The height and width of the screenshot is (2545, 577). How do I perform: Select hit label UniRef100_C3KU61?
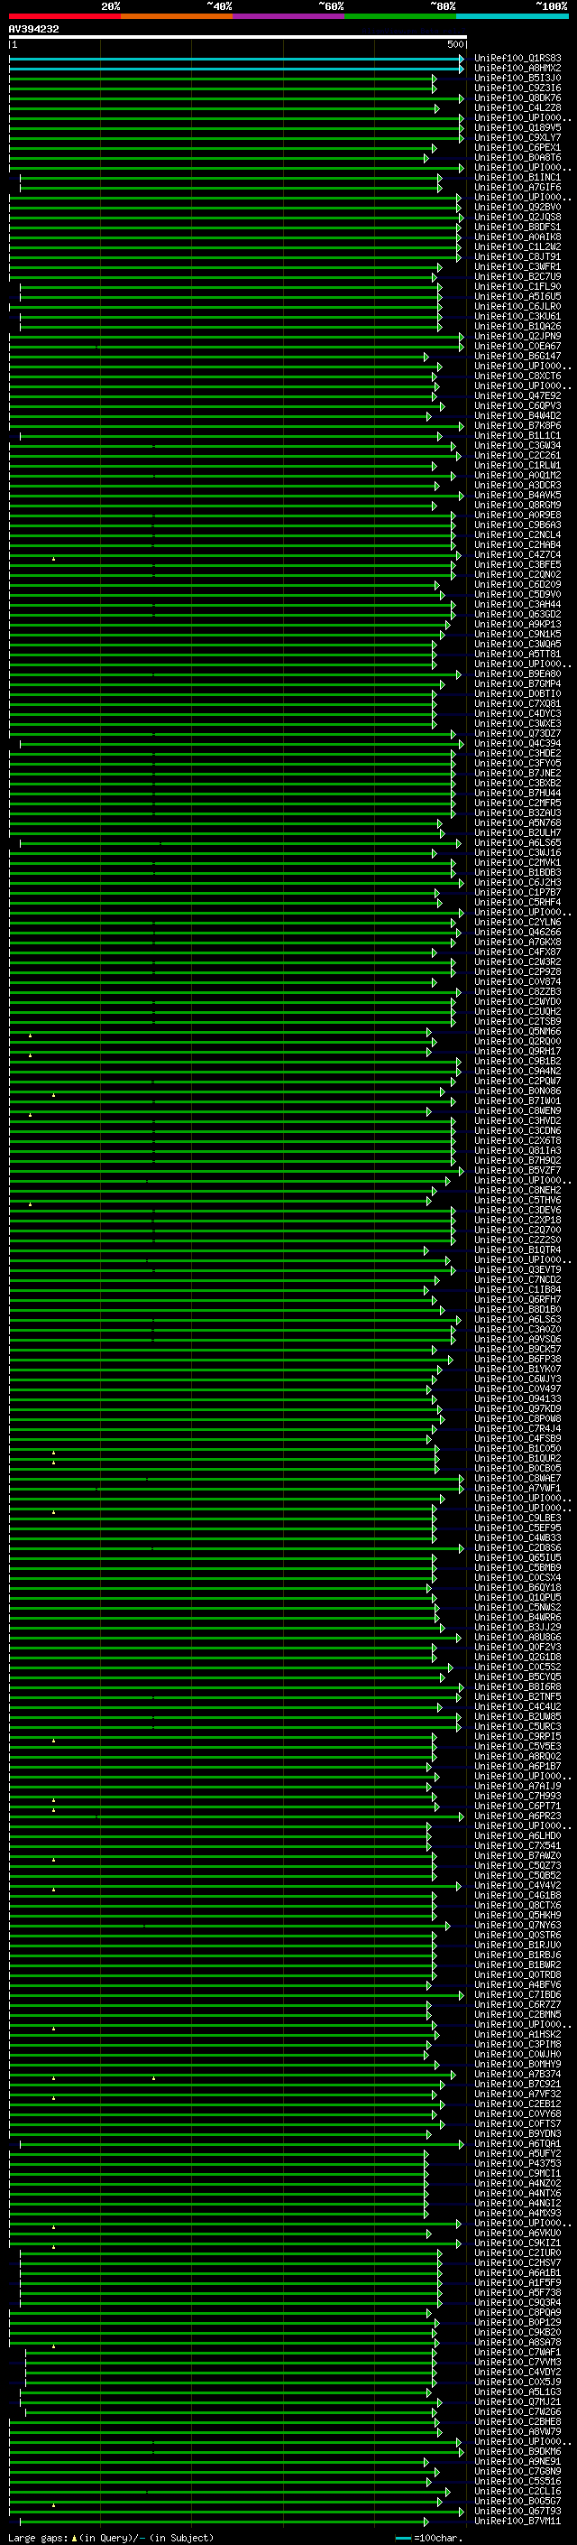coord(517,316)
